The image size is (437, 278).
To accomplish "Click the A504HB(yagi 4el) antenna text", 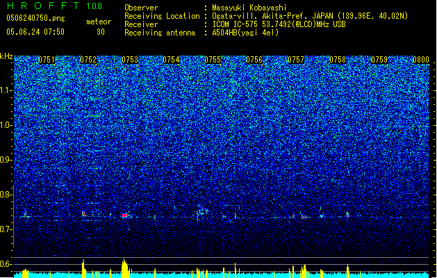I will click(x=245, y=33).
